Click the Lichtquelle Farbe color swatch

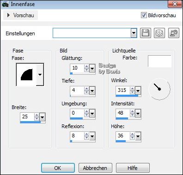pos(159,61)
